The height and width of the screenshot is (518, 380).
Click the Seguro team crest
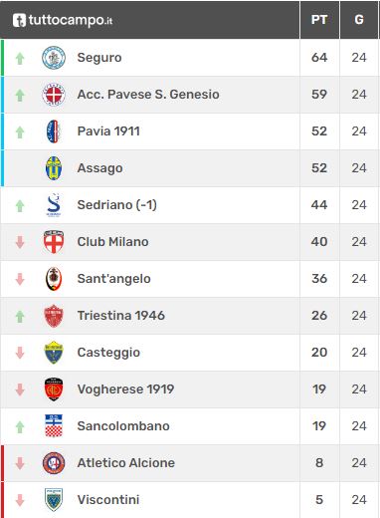(x=54, y=58)
